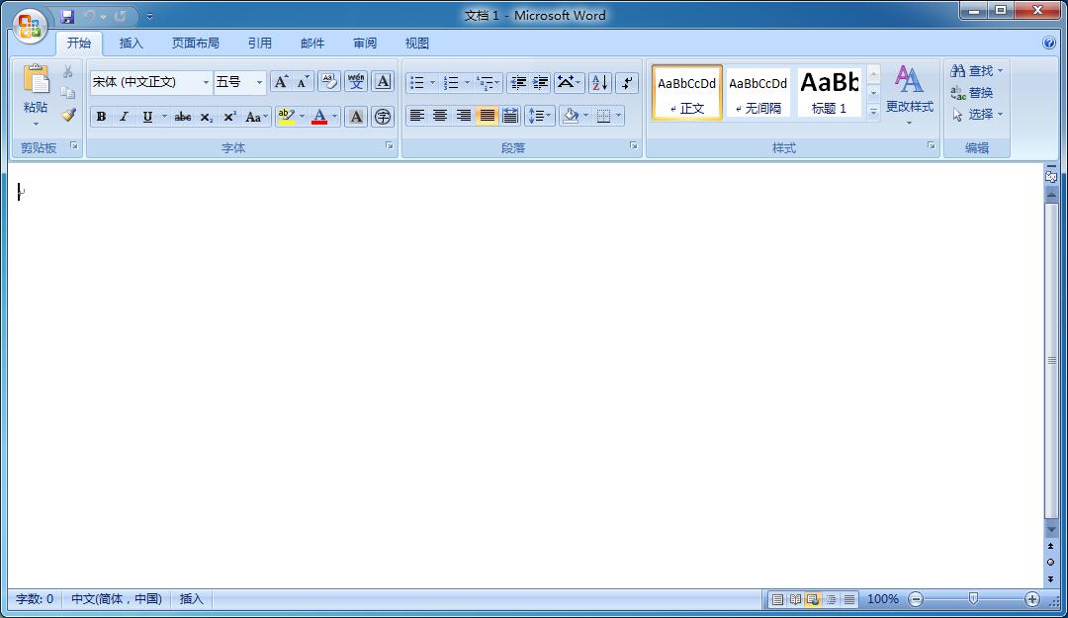Toggle Italic formatting

click(x=124, y=117)
